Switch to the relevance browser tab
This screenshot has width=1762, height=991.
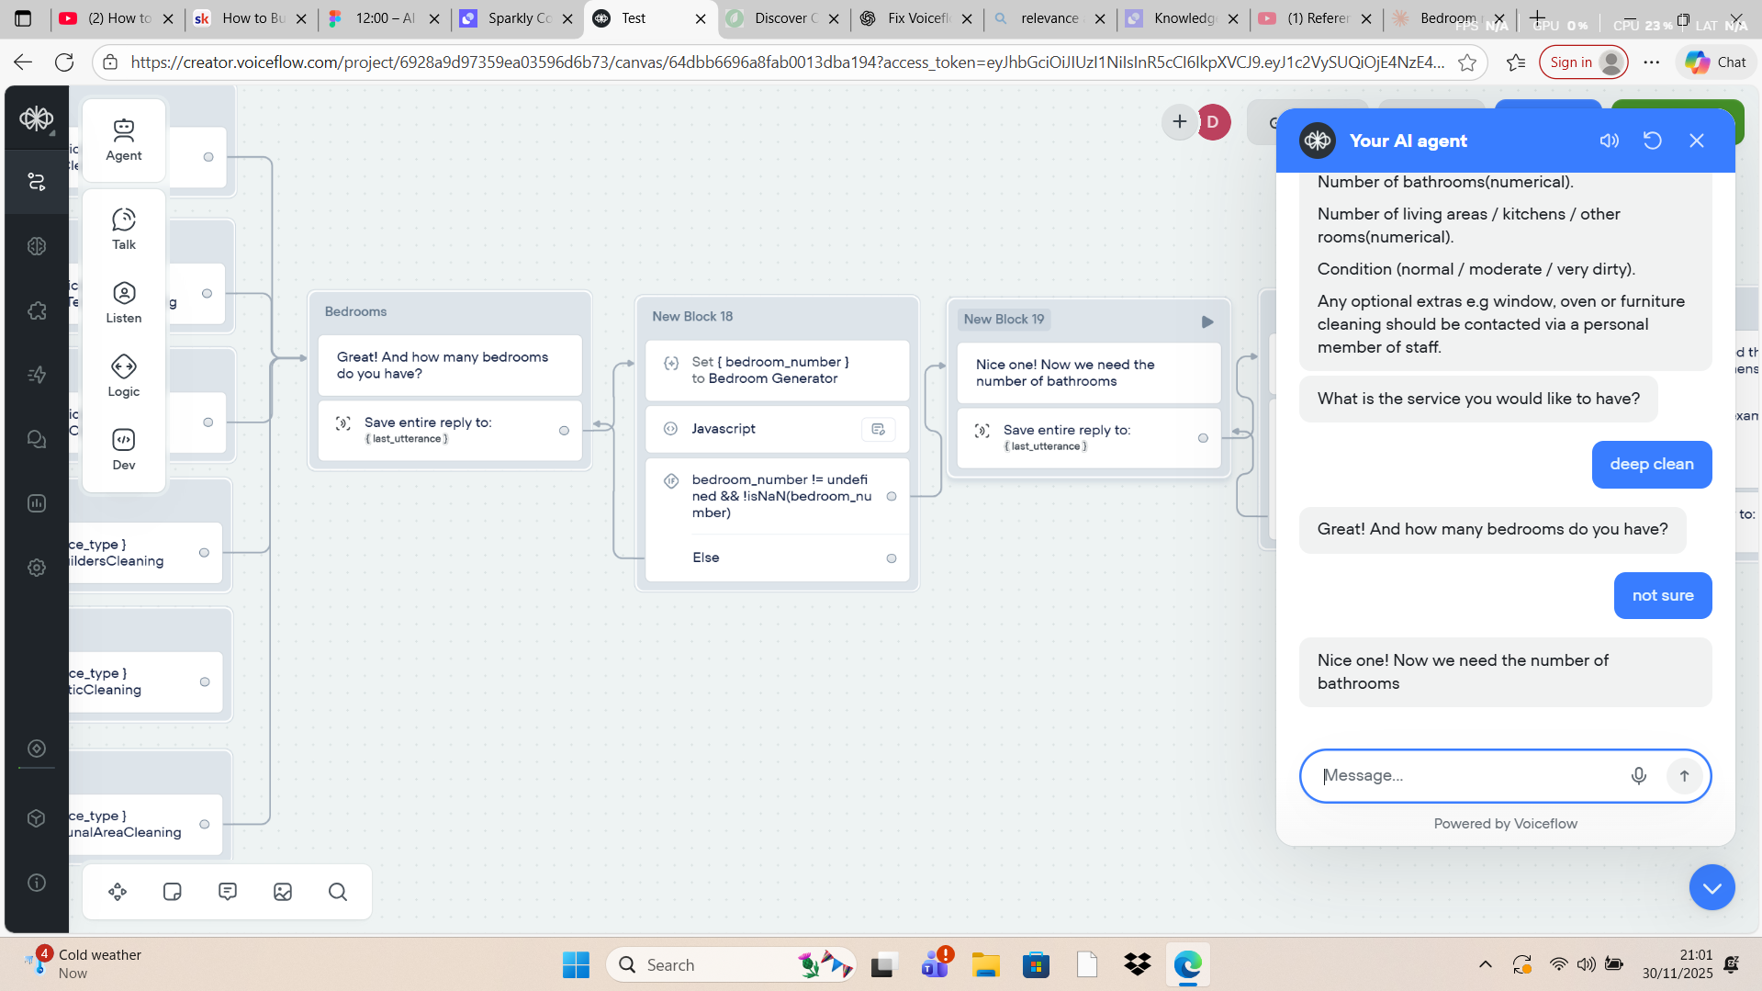pyautogui.click(x=1049, y=18)
